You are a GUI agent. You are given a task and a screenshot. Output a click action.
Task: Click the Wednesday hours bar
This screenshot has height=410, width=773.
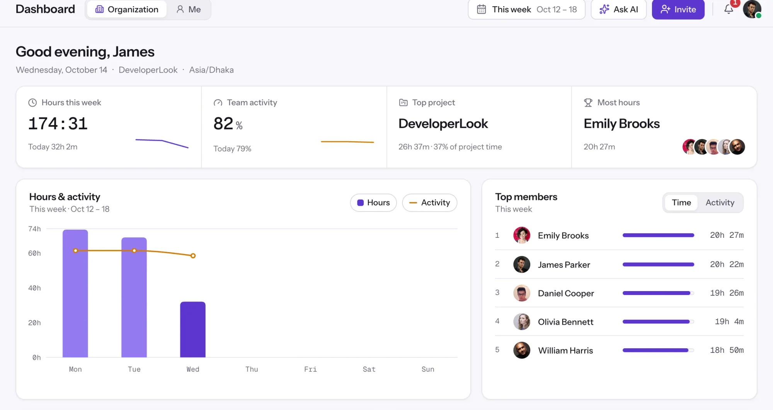[x=193, y=329]
